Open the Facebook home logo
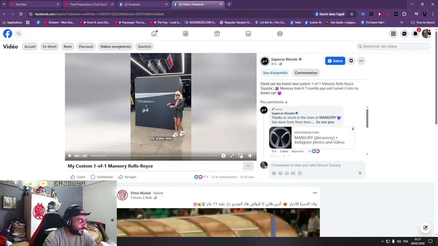438x246 pixels. pos(8,33)
